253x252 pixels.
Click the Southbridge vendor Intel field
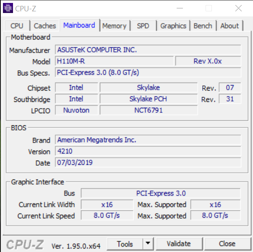76,99
